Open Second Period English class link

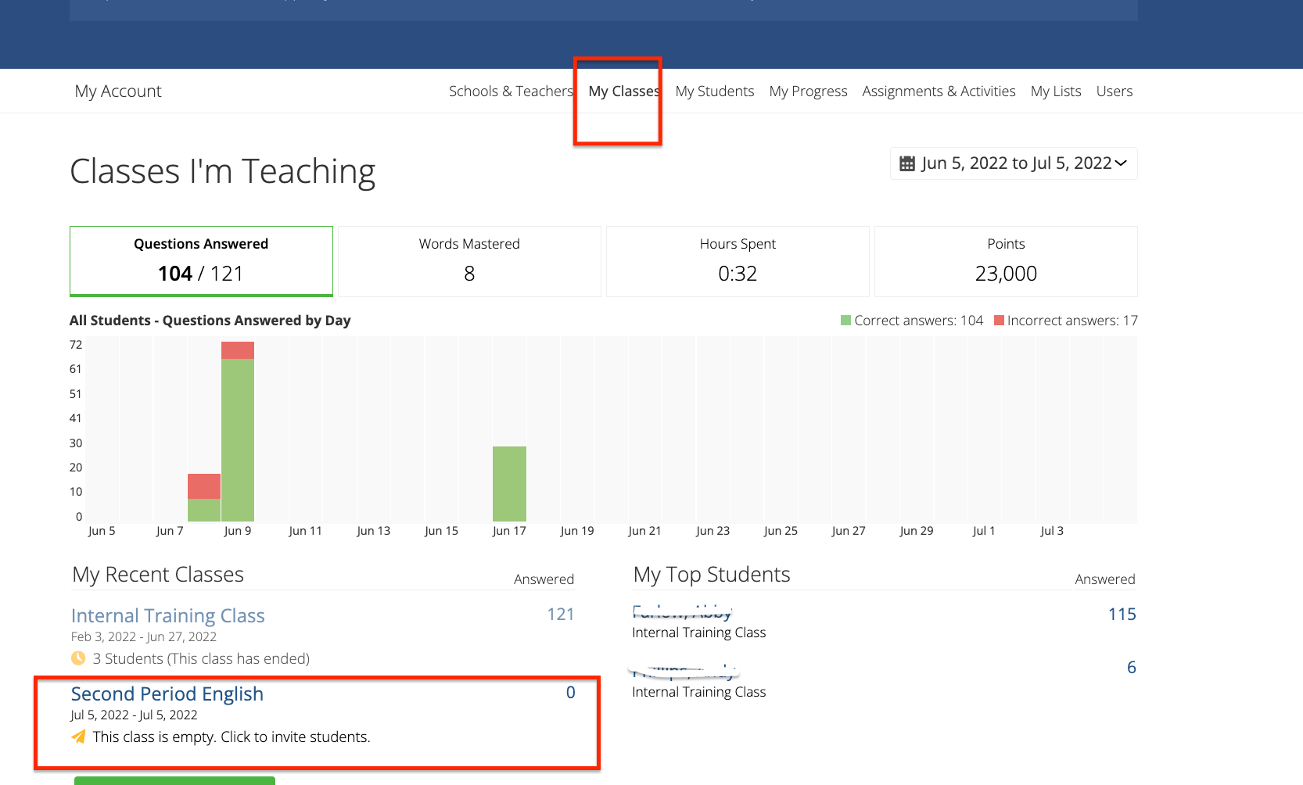coord(167,694)
